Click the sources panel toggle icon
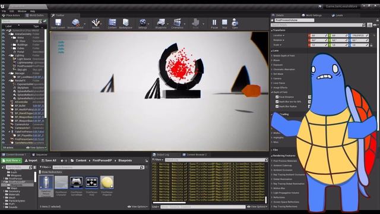Image resolution: width=380 pixels, height=214 pixels. pyautogui.click(x=3, y=167)
